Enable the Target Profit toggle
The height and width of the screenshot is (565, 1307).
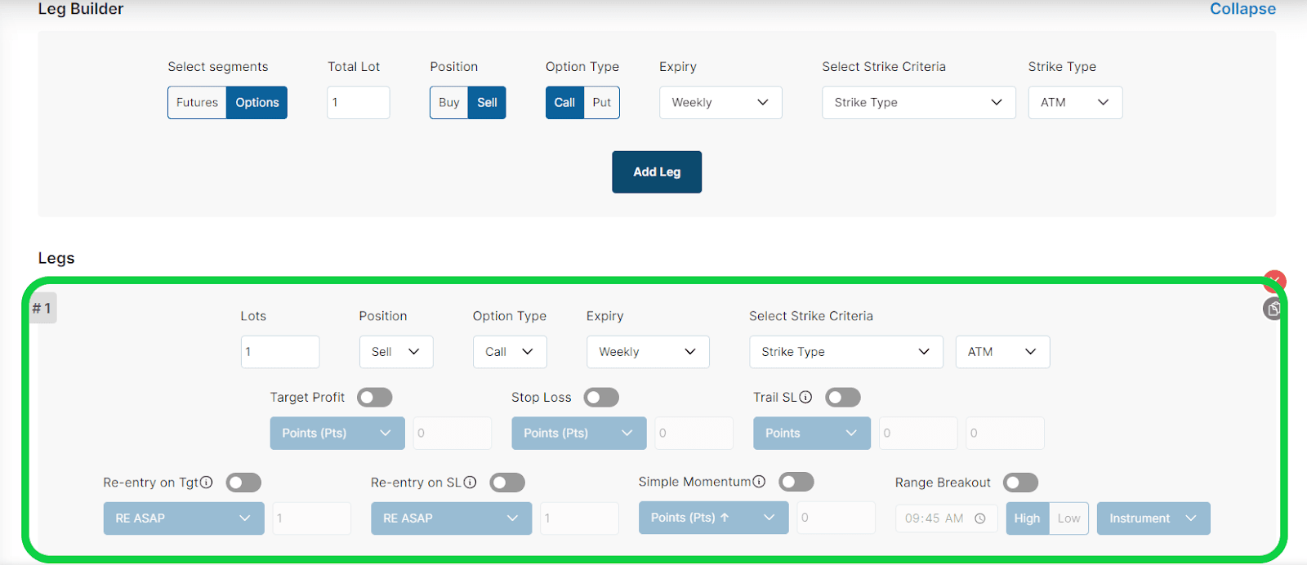coord(374,398)
